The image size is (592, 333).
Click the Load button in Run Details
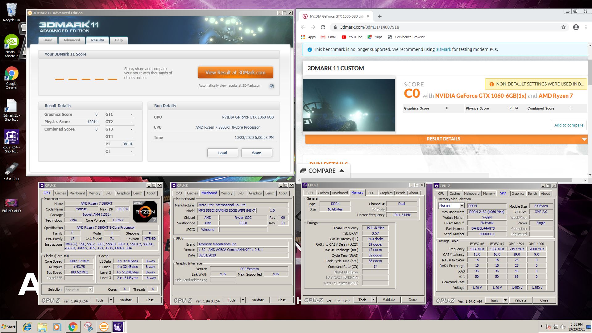(x=222, y=153)
